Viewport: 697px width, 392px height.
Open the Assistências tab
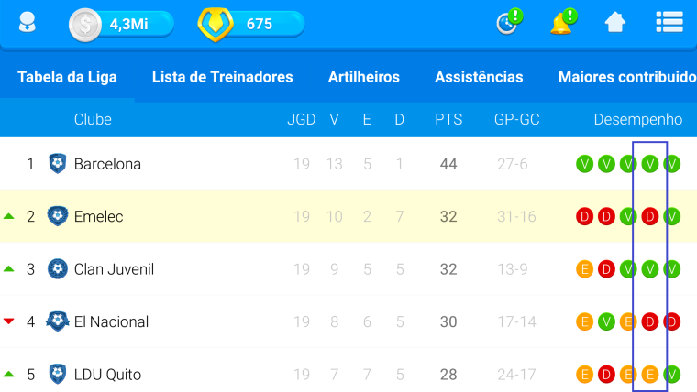click(x=479, y=77)
